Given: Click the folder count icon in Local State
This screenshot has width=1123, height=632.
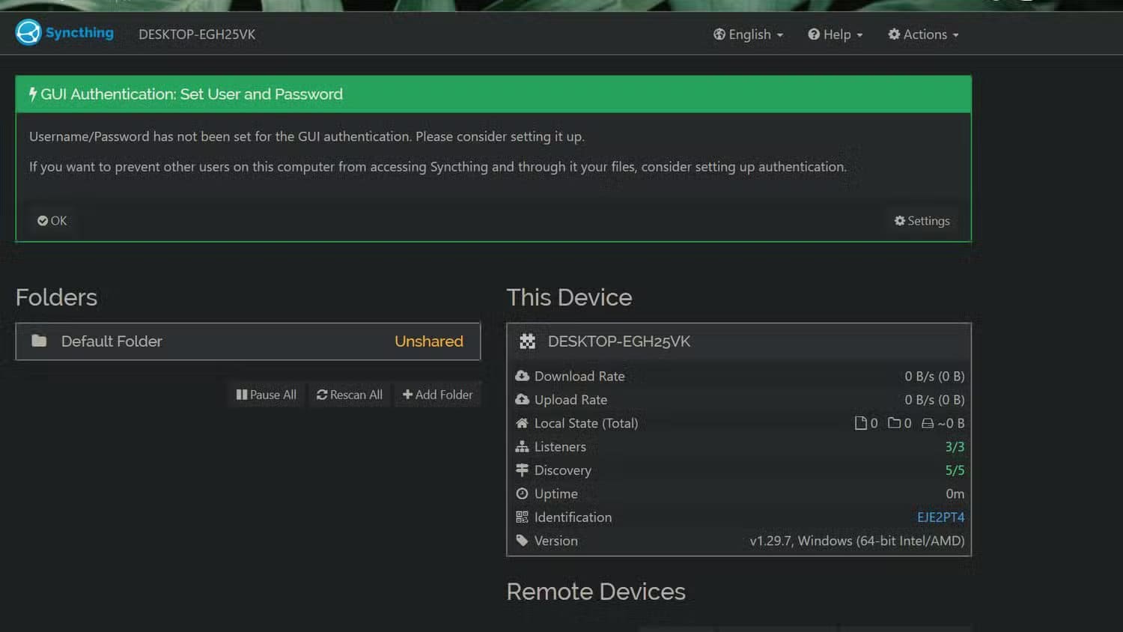Looking at the screenshot, I should point(894,423).
